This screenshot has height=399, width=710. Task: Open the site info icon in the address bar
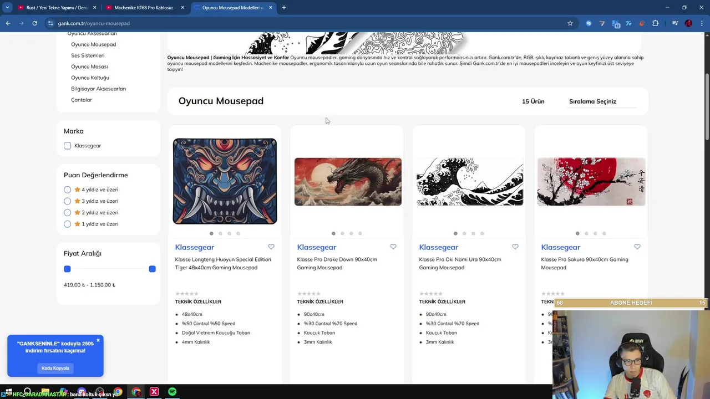50,23
